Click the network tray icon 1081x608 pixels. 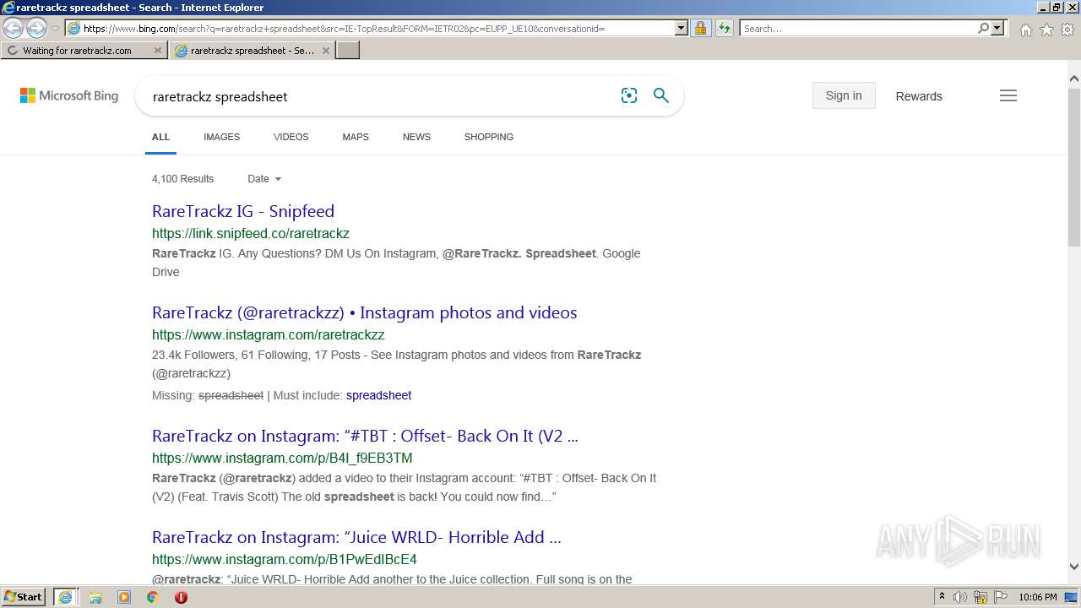pyautogui.click(x=981, y=597)
